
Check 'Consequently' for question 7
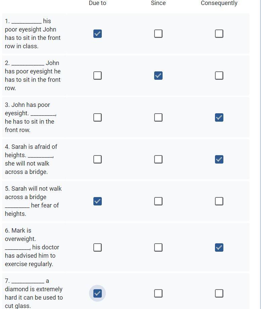(x=219, y=293)
